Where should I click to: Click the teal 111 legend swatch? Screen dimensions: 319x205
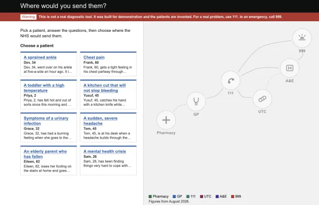pos(188,197)
